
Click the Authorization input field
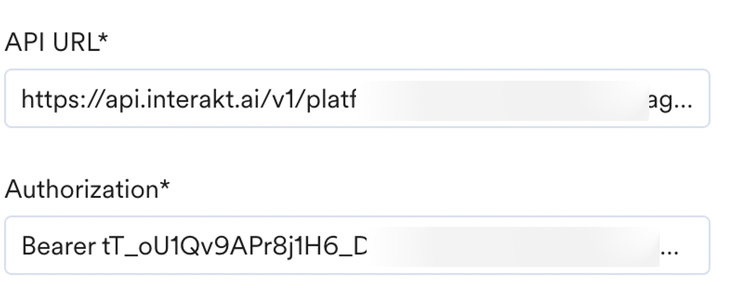click(357, 245)
